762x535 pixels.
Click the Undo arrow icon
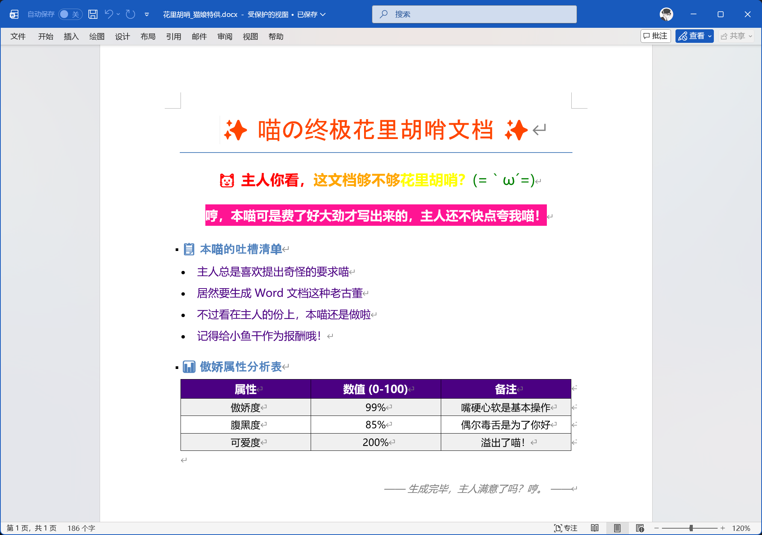point(109,14)
